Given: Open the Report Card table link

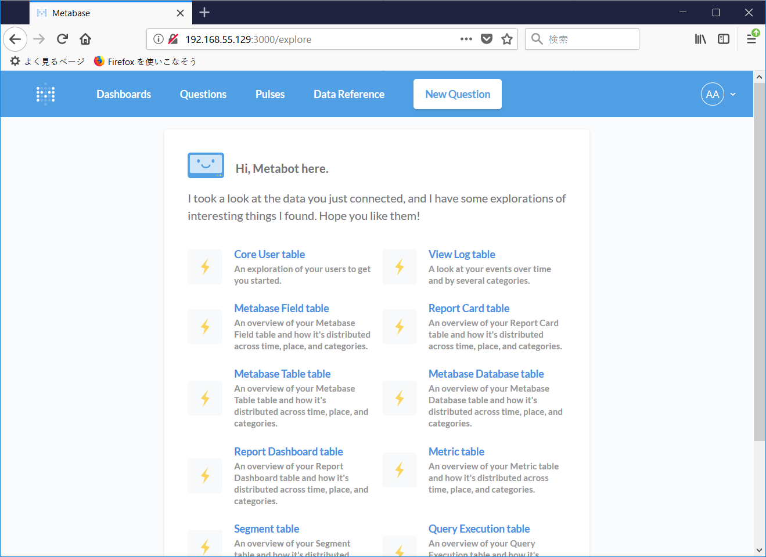Looking at the screenshot, I should point(469,308).
